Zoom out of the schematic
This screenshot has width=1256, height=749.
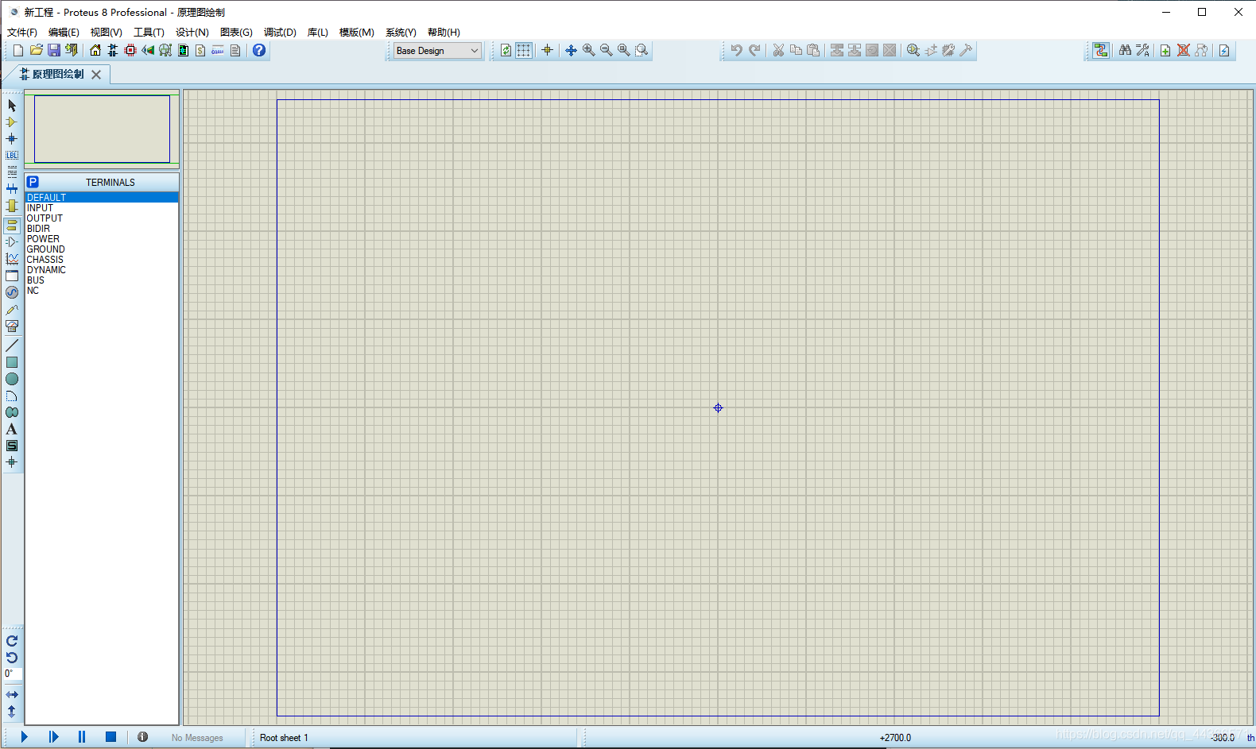(607, 50)
